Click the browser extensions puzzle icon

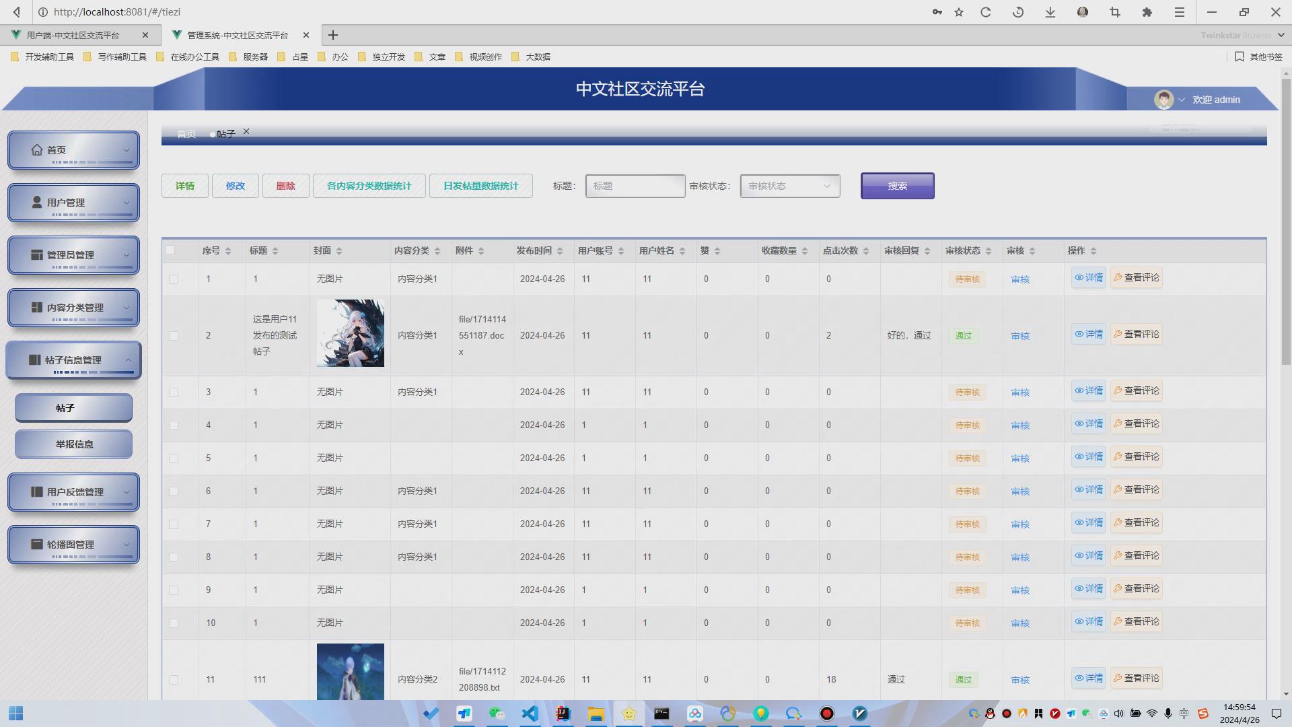[x=1147, y=11]
